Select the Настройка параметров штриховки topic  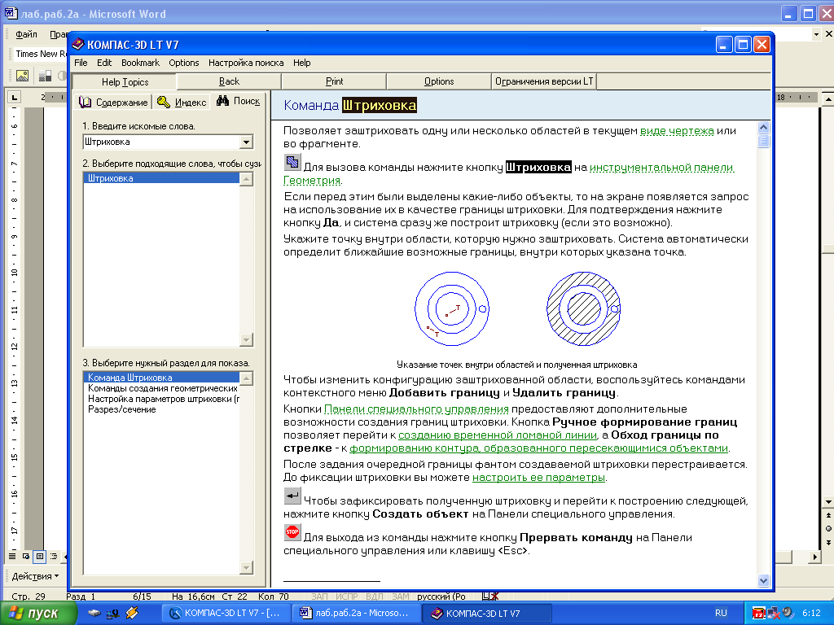[161, 399]
